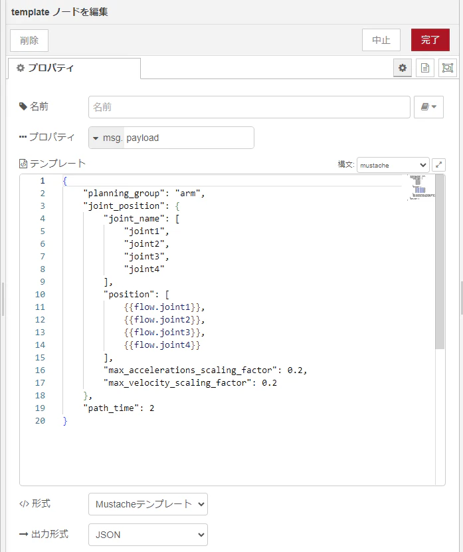Open node properties gear icon
The image size is (463, 552).
tap(403, 68)
